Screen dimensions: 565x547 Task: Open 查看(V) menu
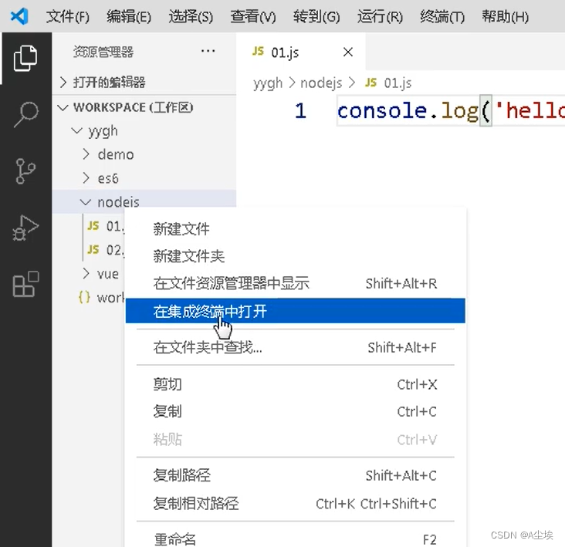click(253, 16)
